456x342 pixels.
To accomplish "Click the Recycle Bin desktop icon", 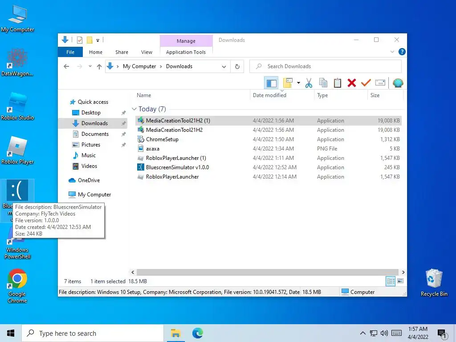I will pyautogui.click(x=434, y=283).
